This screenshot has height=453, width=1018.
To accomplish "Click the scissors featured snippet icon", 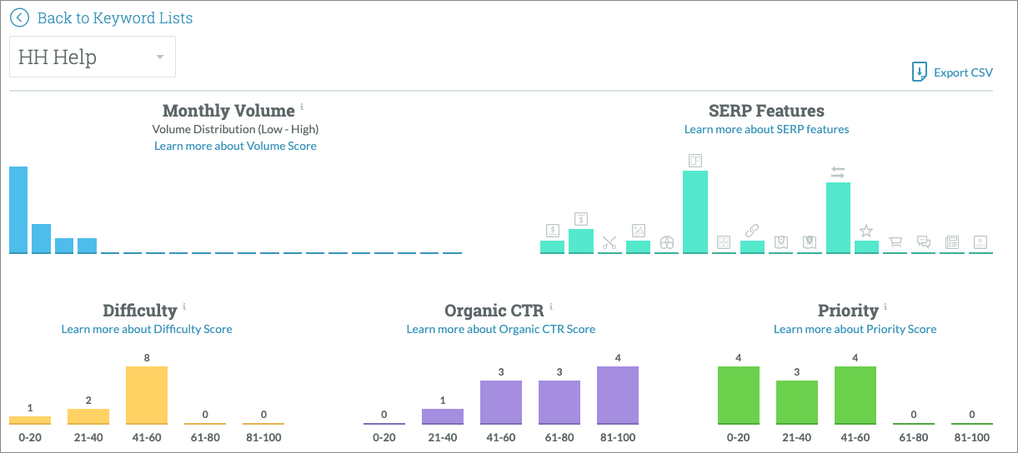I will [x=609, y=243].
